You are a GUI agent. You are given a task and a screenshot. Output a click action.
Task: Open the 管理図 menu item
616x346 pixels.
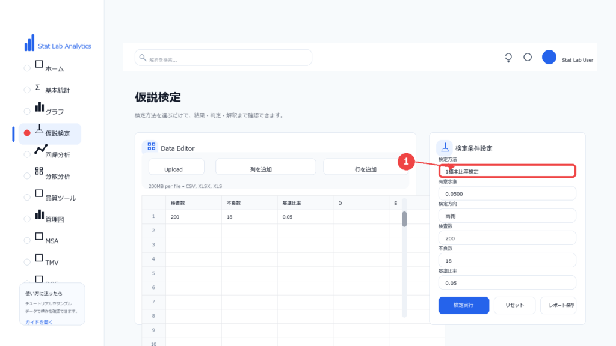pos(54,220)
